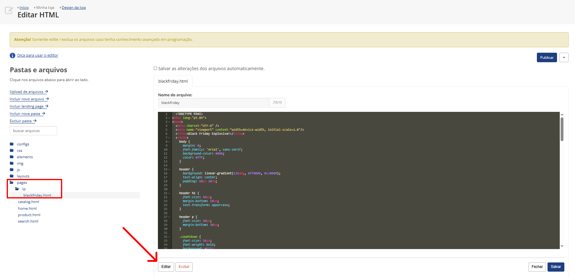Select the configs folder name
575x278 pixels.
point(23,144)
